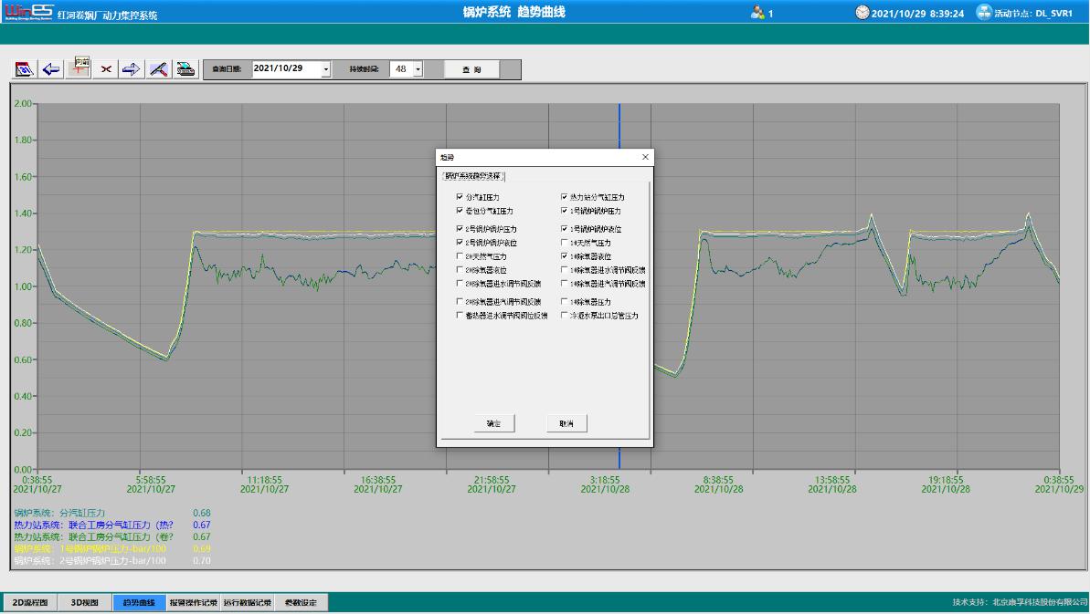Click the printer icon to print trend
The width and height of the screenshot is (1090, 614).
click(x=185, y=69)
